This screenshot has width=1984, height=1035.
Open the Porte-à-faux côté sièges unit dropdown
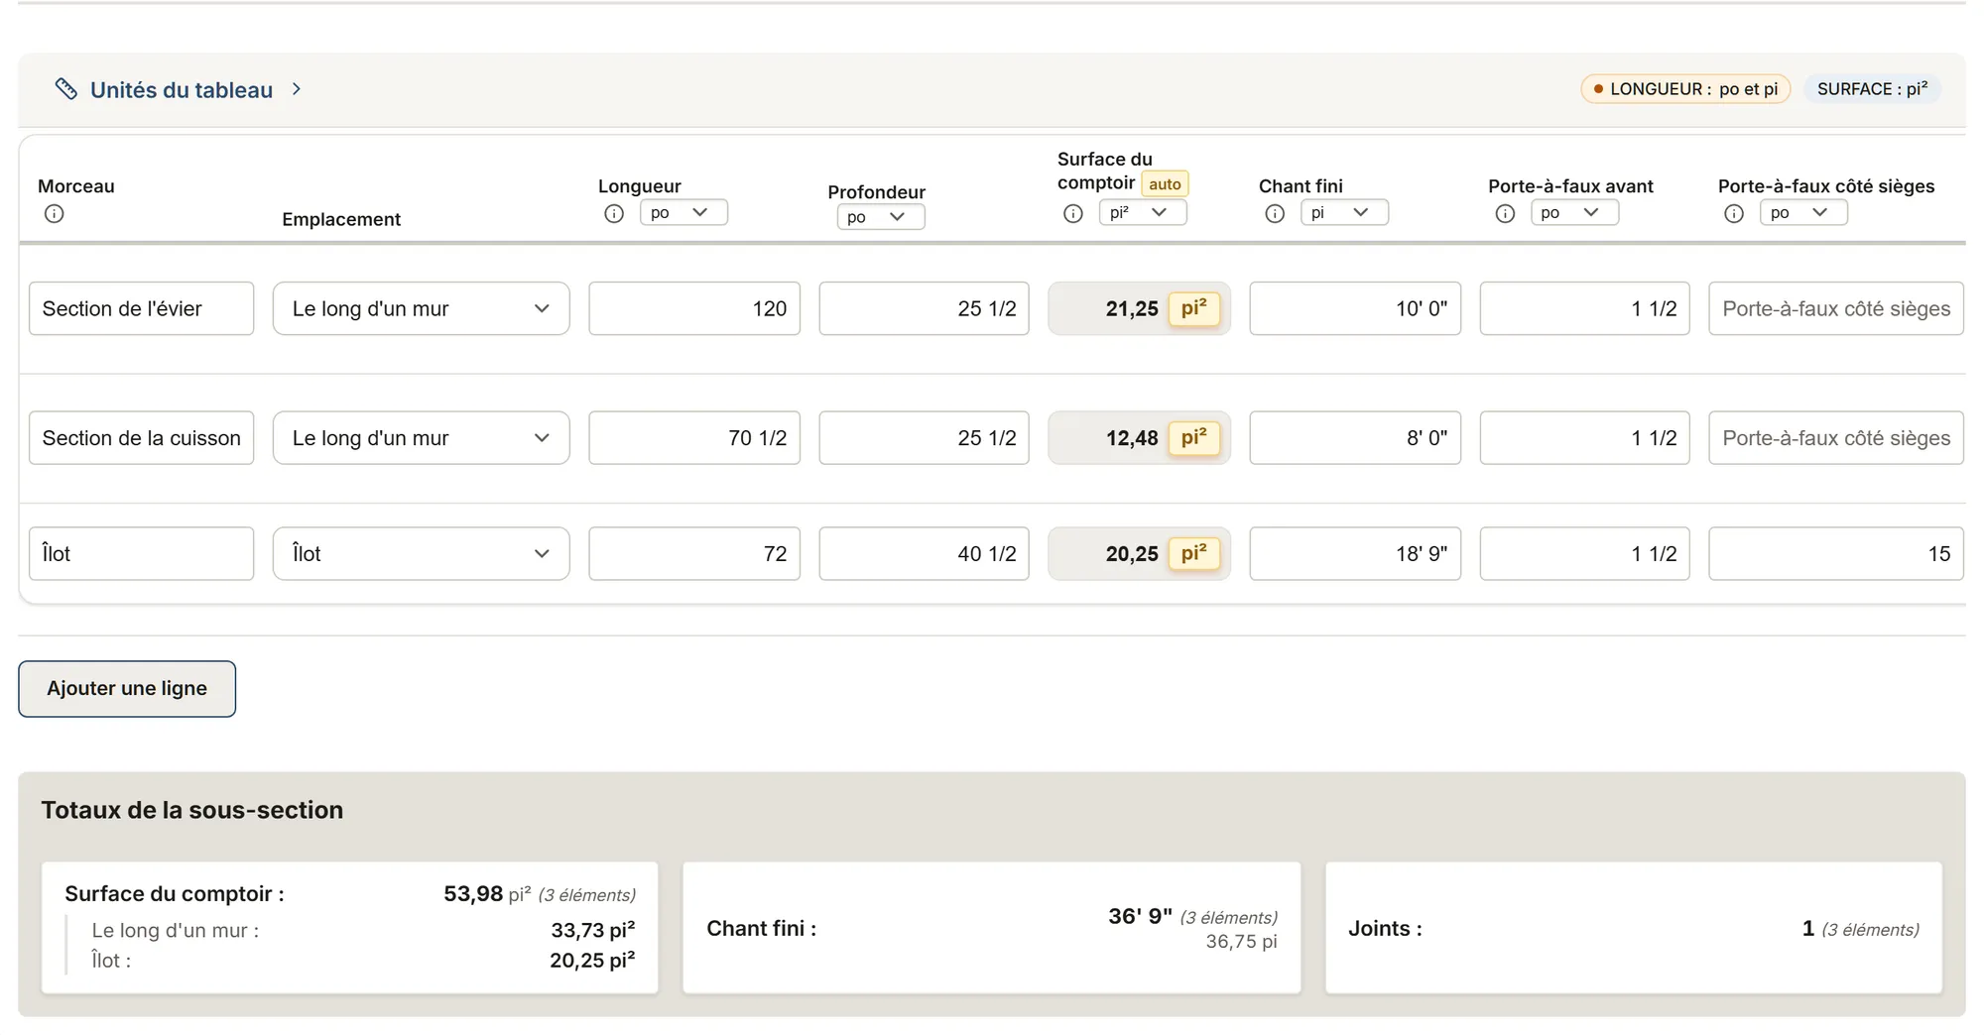(1803, 212)
